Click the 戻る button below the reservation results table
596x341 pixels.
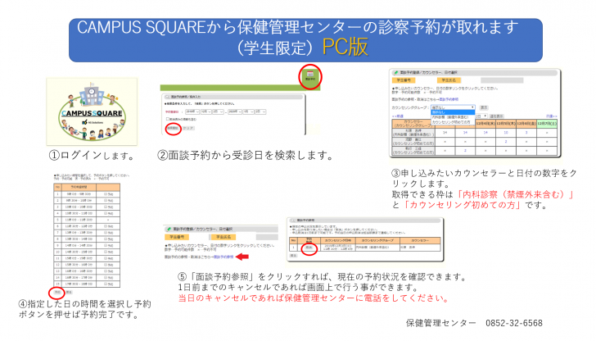point(294,256)
